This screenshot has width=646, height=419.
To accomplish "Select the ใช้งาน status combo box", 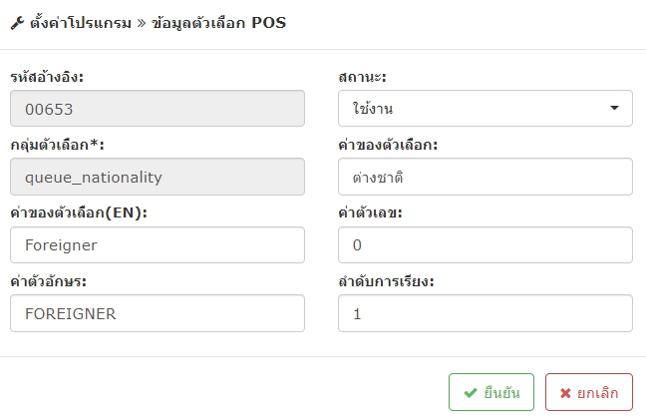I will [485, 108].
